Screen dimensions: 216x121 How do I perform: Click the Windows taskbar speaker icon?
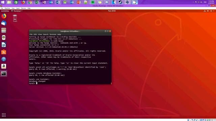pyautogui.click(x=201, y=2)
